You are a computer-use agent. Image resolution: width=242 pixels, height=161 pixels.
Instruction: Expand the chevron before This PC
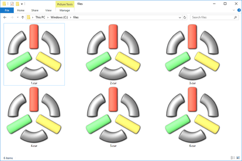[x=32, y=17]
